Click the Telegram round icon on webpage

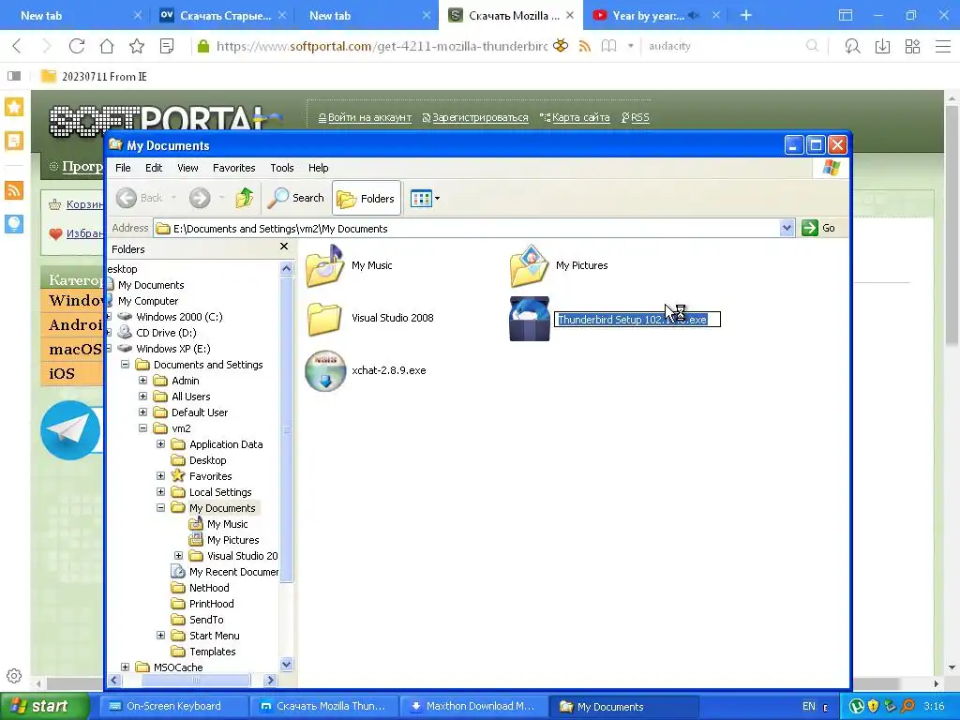70,429
